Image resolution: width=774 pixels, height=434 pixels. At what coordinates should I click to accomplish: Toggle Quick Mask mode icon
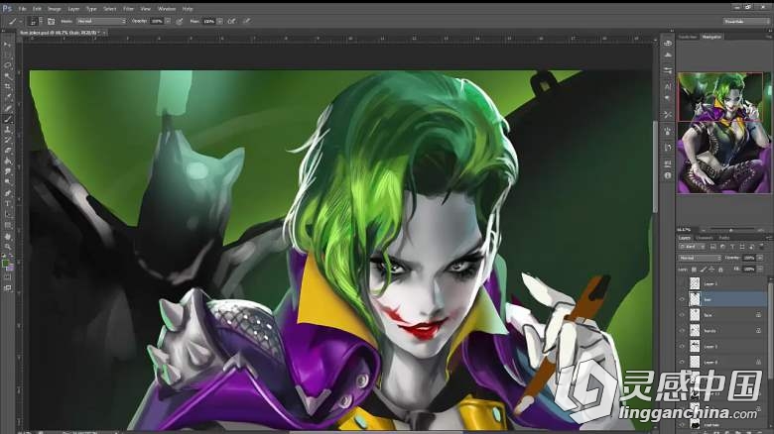tap(7, 277)
